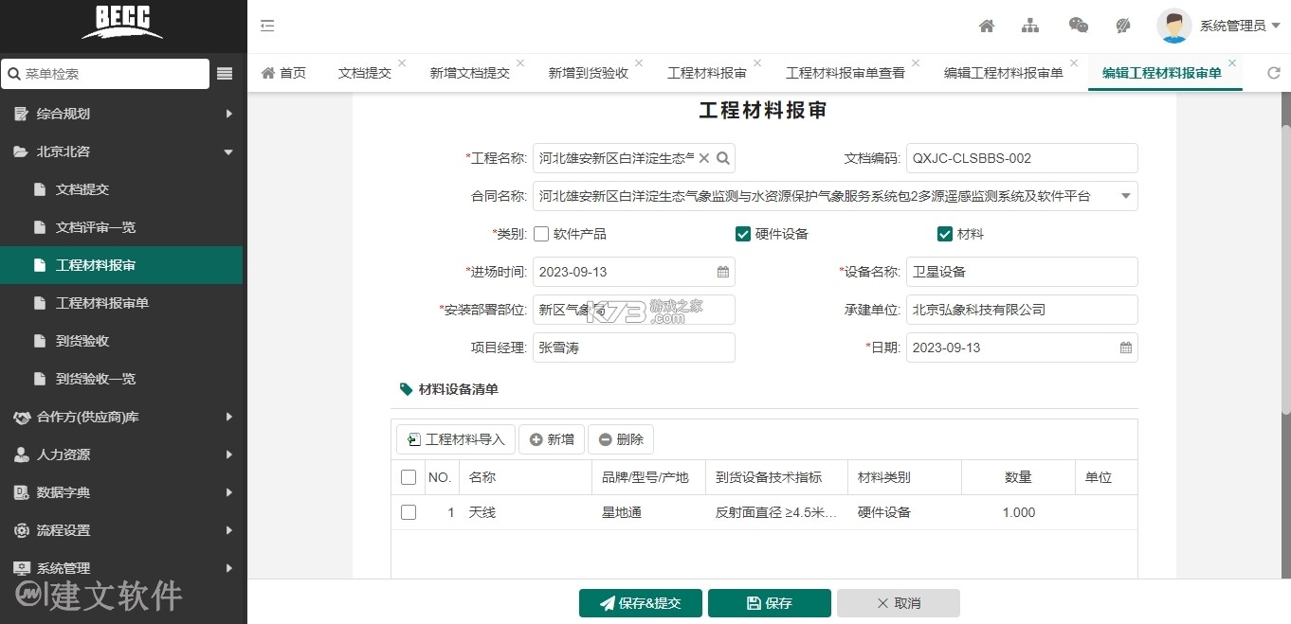The height and width of the screenshot is (624, 1291).
Task: Click the 1.000 quantity cell
Action: point(1019,512)
